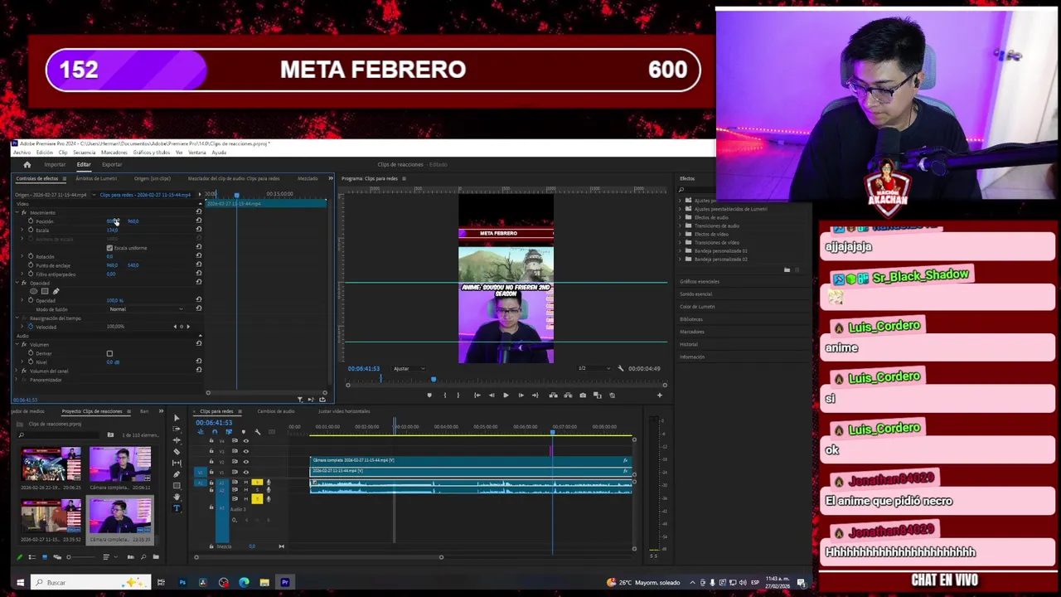Select the Track Select Forward tool
Screen dimensions: 1061x597
(x=177, y=429)
